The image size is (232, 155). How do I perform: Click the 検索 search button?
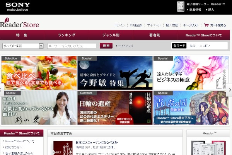click(x=106, y=46)
